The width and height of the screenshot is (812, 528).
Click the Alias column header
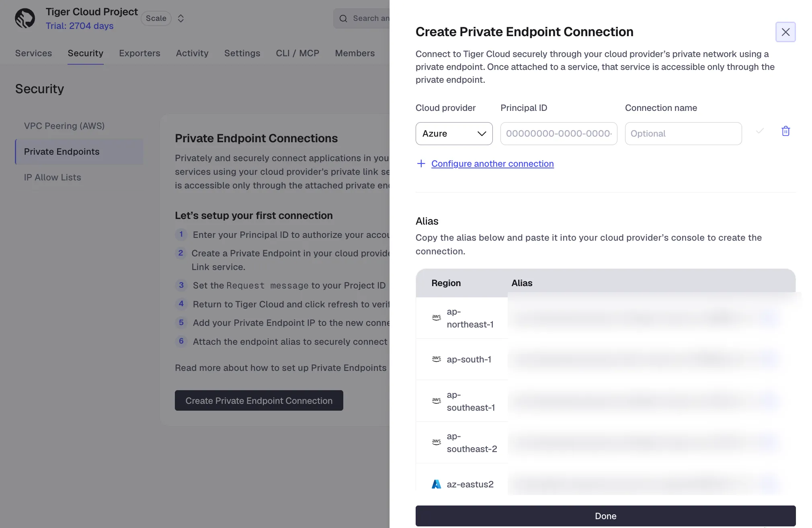(522, 283)
